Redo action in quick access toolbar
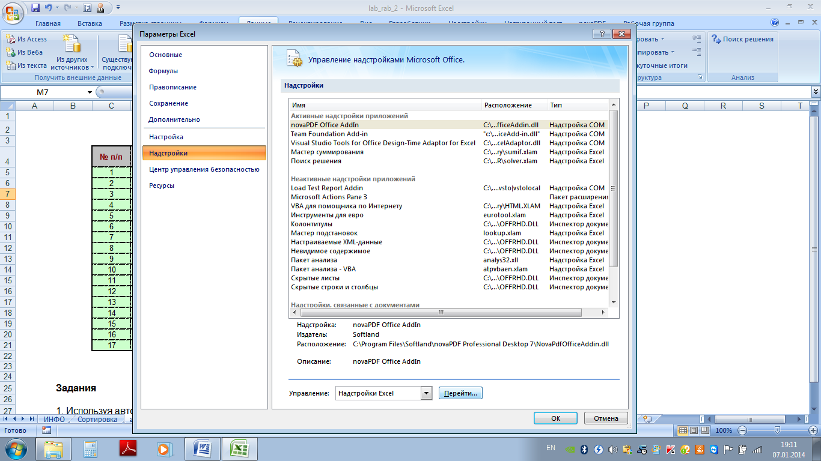This screenshot has width=821, height=461. (67, 8)
